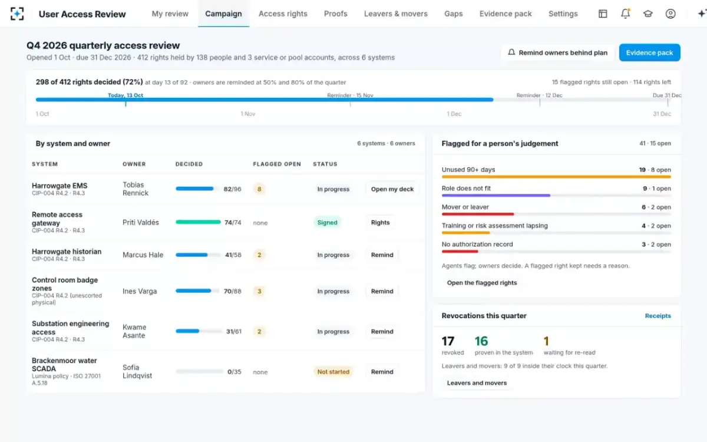
Task: Remind Marcus Hale for Harrowgate historian
Action: point(382,255)
